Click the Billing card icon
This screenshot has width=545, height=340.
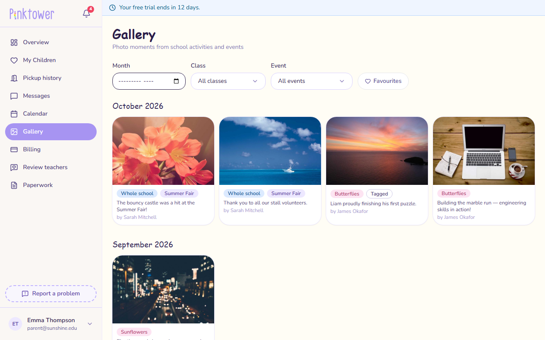tap(14, 150)
